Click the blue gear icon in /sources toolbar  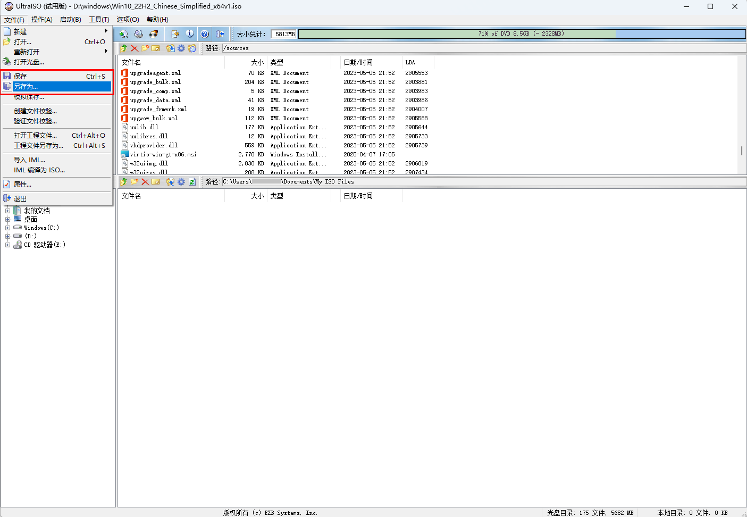[x=181, y=48]
